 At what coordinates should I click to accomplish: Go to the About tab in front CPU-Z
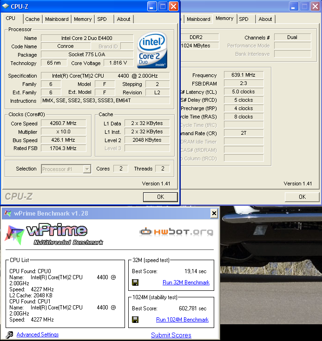124,19
